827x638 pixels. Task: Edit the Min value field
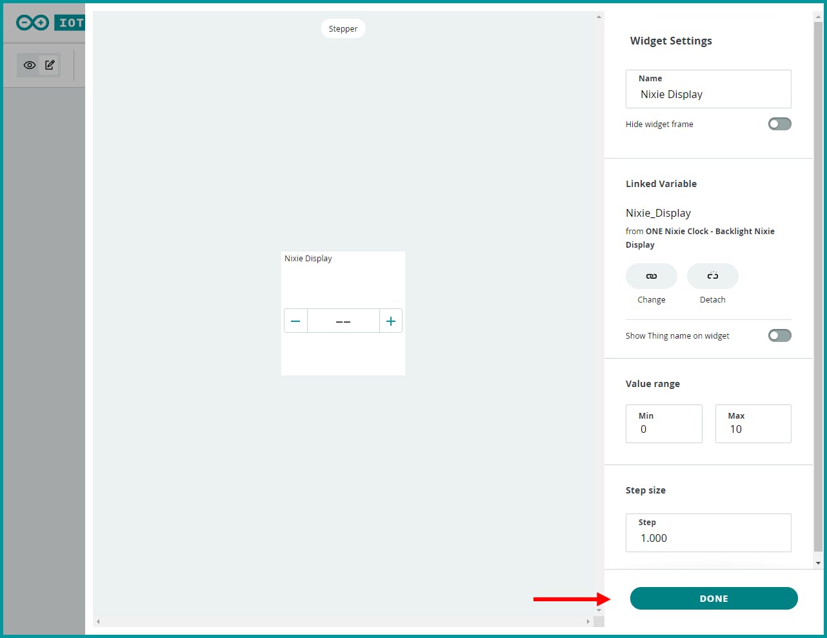[664, 424]
